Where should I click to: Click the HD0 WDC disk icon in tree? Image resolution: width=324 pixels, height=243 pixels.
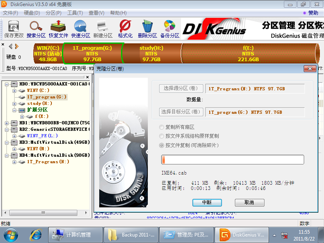tap(14, 84)
